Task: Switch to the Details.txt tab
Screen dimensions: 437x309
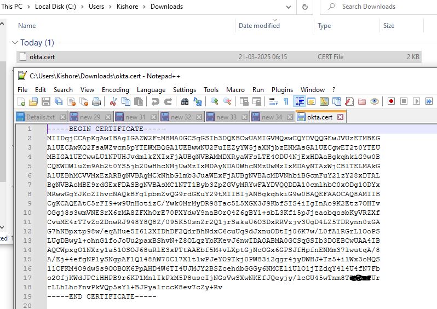Action: click(x=40, y=117)
